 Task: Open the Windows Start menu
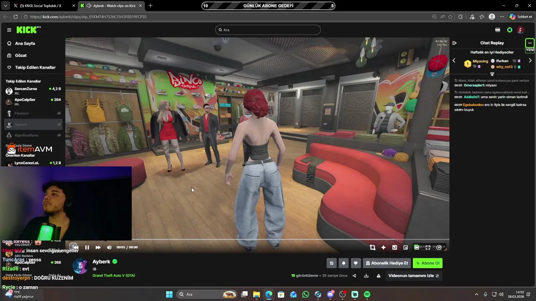click(x=169, y=294)
